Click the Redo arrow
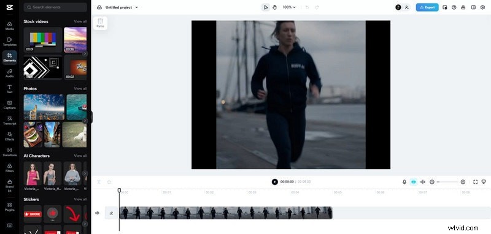 click(317, 7)
